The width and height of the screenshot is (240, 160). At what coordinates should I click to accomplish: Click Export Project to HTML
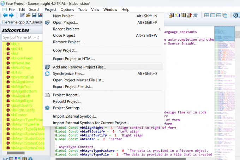click(74, 59)
